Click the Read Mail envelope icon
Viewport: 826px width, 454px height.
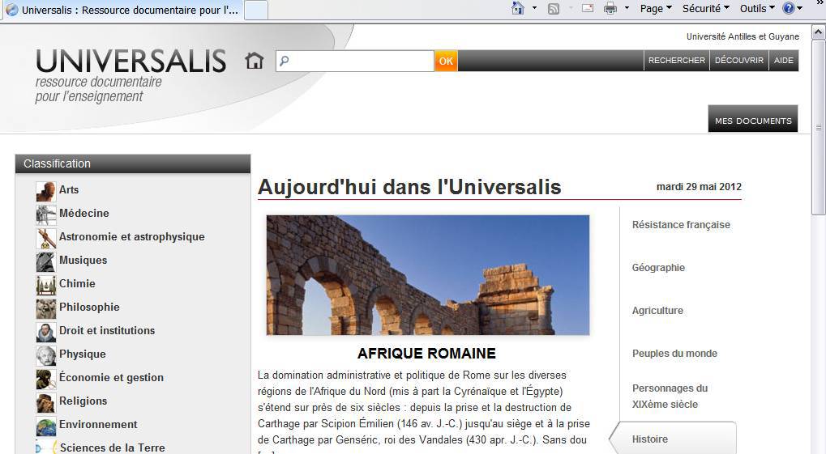pyautogui.click(x=588, y=8)
